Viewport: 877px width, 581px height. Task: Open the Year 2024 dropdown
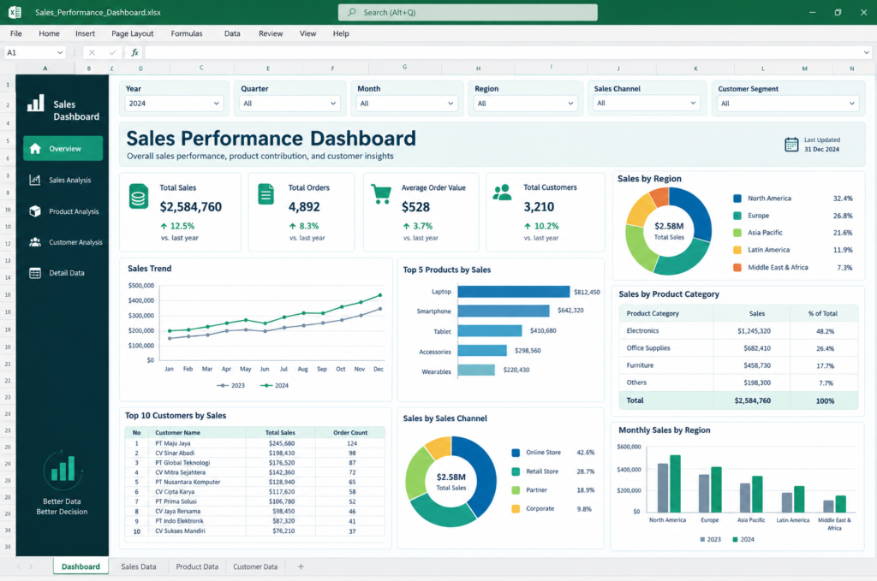pos(174,104)
